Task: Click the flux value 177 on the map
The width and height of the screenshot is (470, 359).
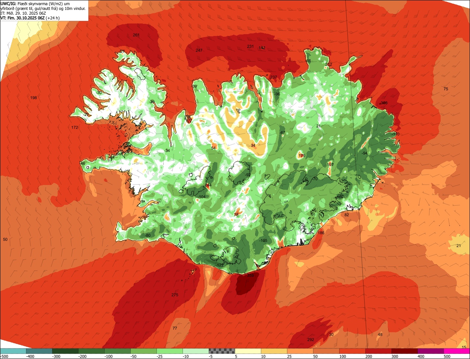Action: (189, 120)
